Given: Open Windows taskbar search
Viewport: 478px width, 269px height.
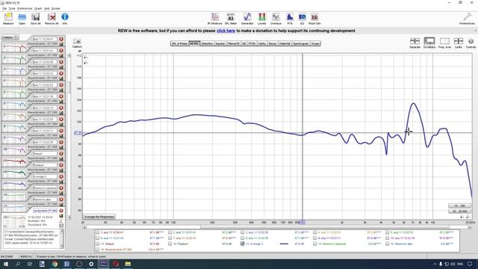Looking at the screenshot, I should 18,264.
